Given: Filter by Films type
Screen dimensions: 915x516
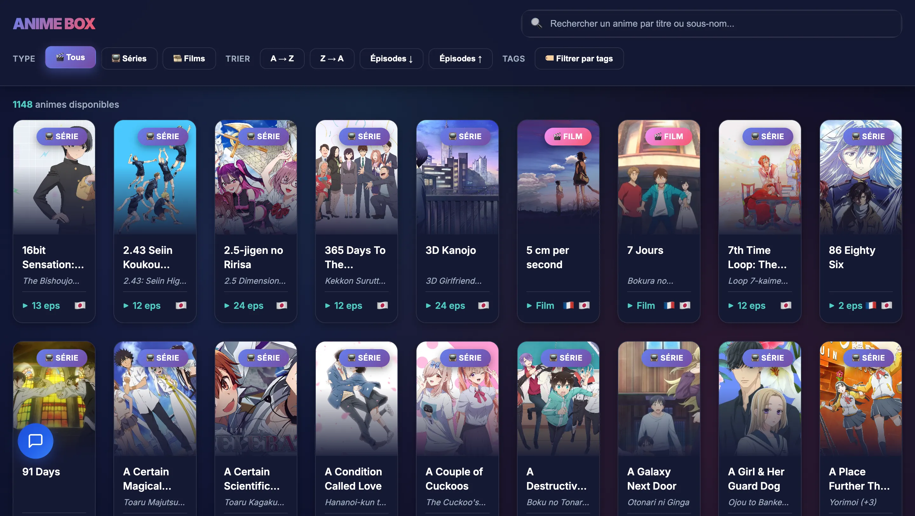Looking at the screenshot, I should tap(189, 58).
